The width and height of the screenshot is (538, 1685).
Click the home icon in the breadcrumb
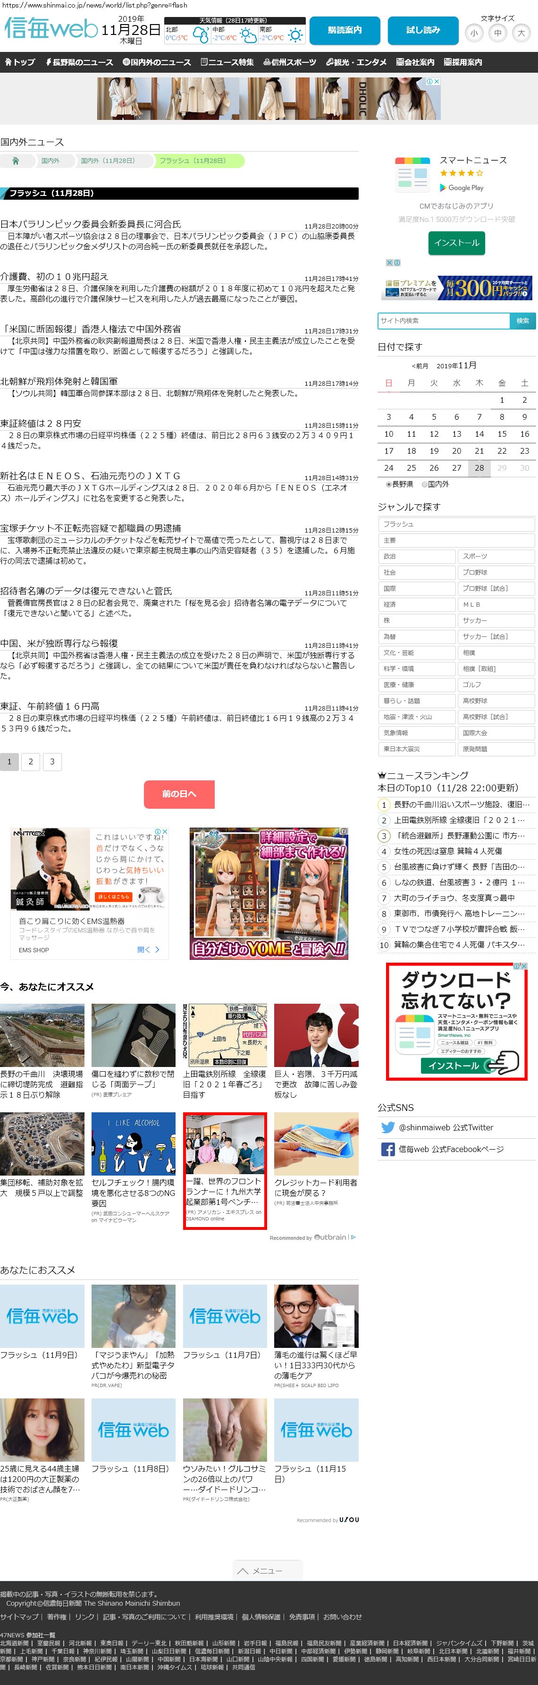coord(16,160)
